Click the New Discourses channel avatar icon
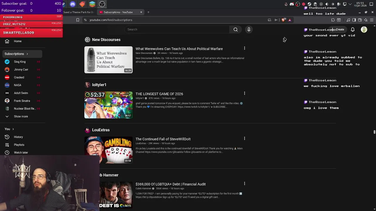 coord(87,40)
